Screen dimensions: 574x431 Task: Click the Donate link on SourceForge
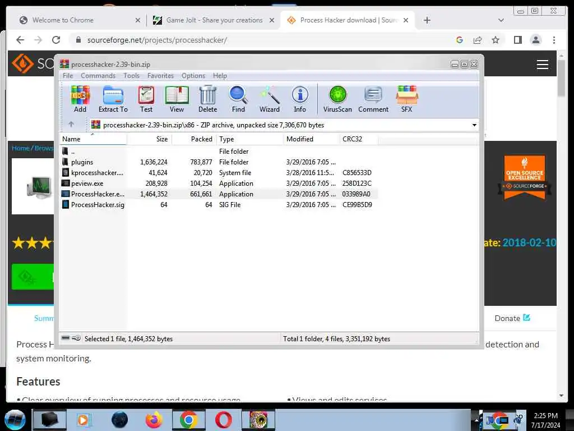(512, 318)
